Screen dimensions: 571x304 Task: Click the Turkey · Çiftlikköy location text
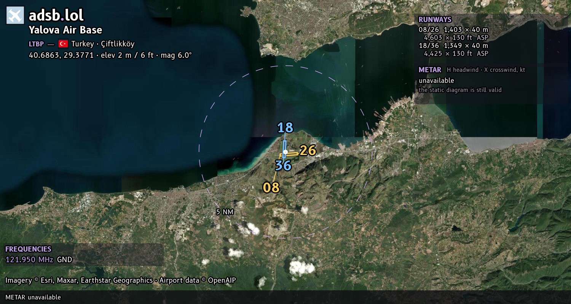(x=103, y=44)
